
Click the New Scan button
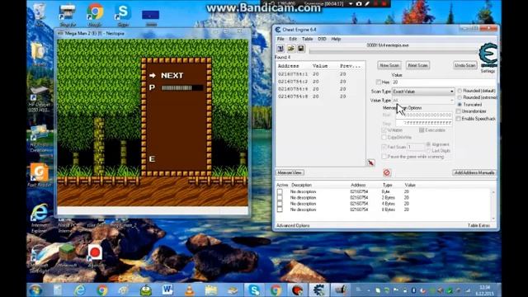pyautogui.click(x=389, y=65)
